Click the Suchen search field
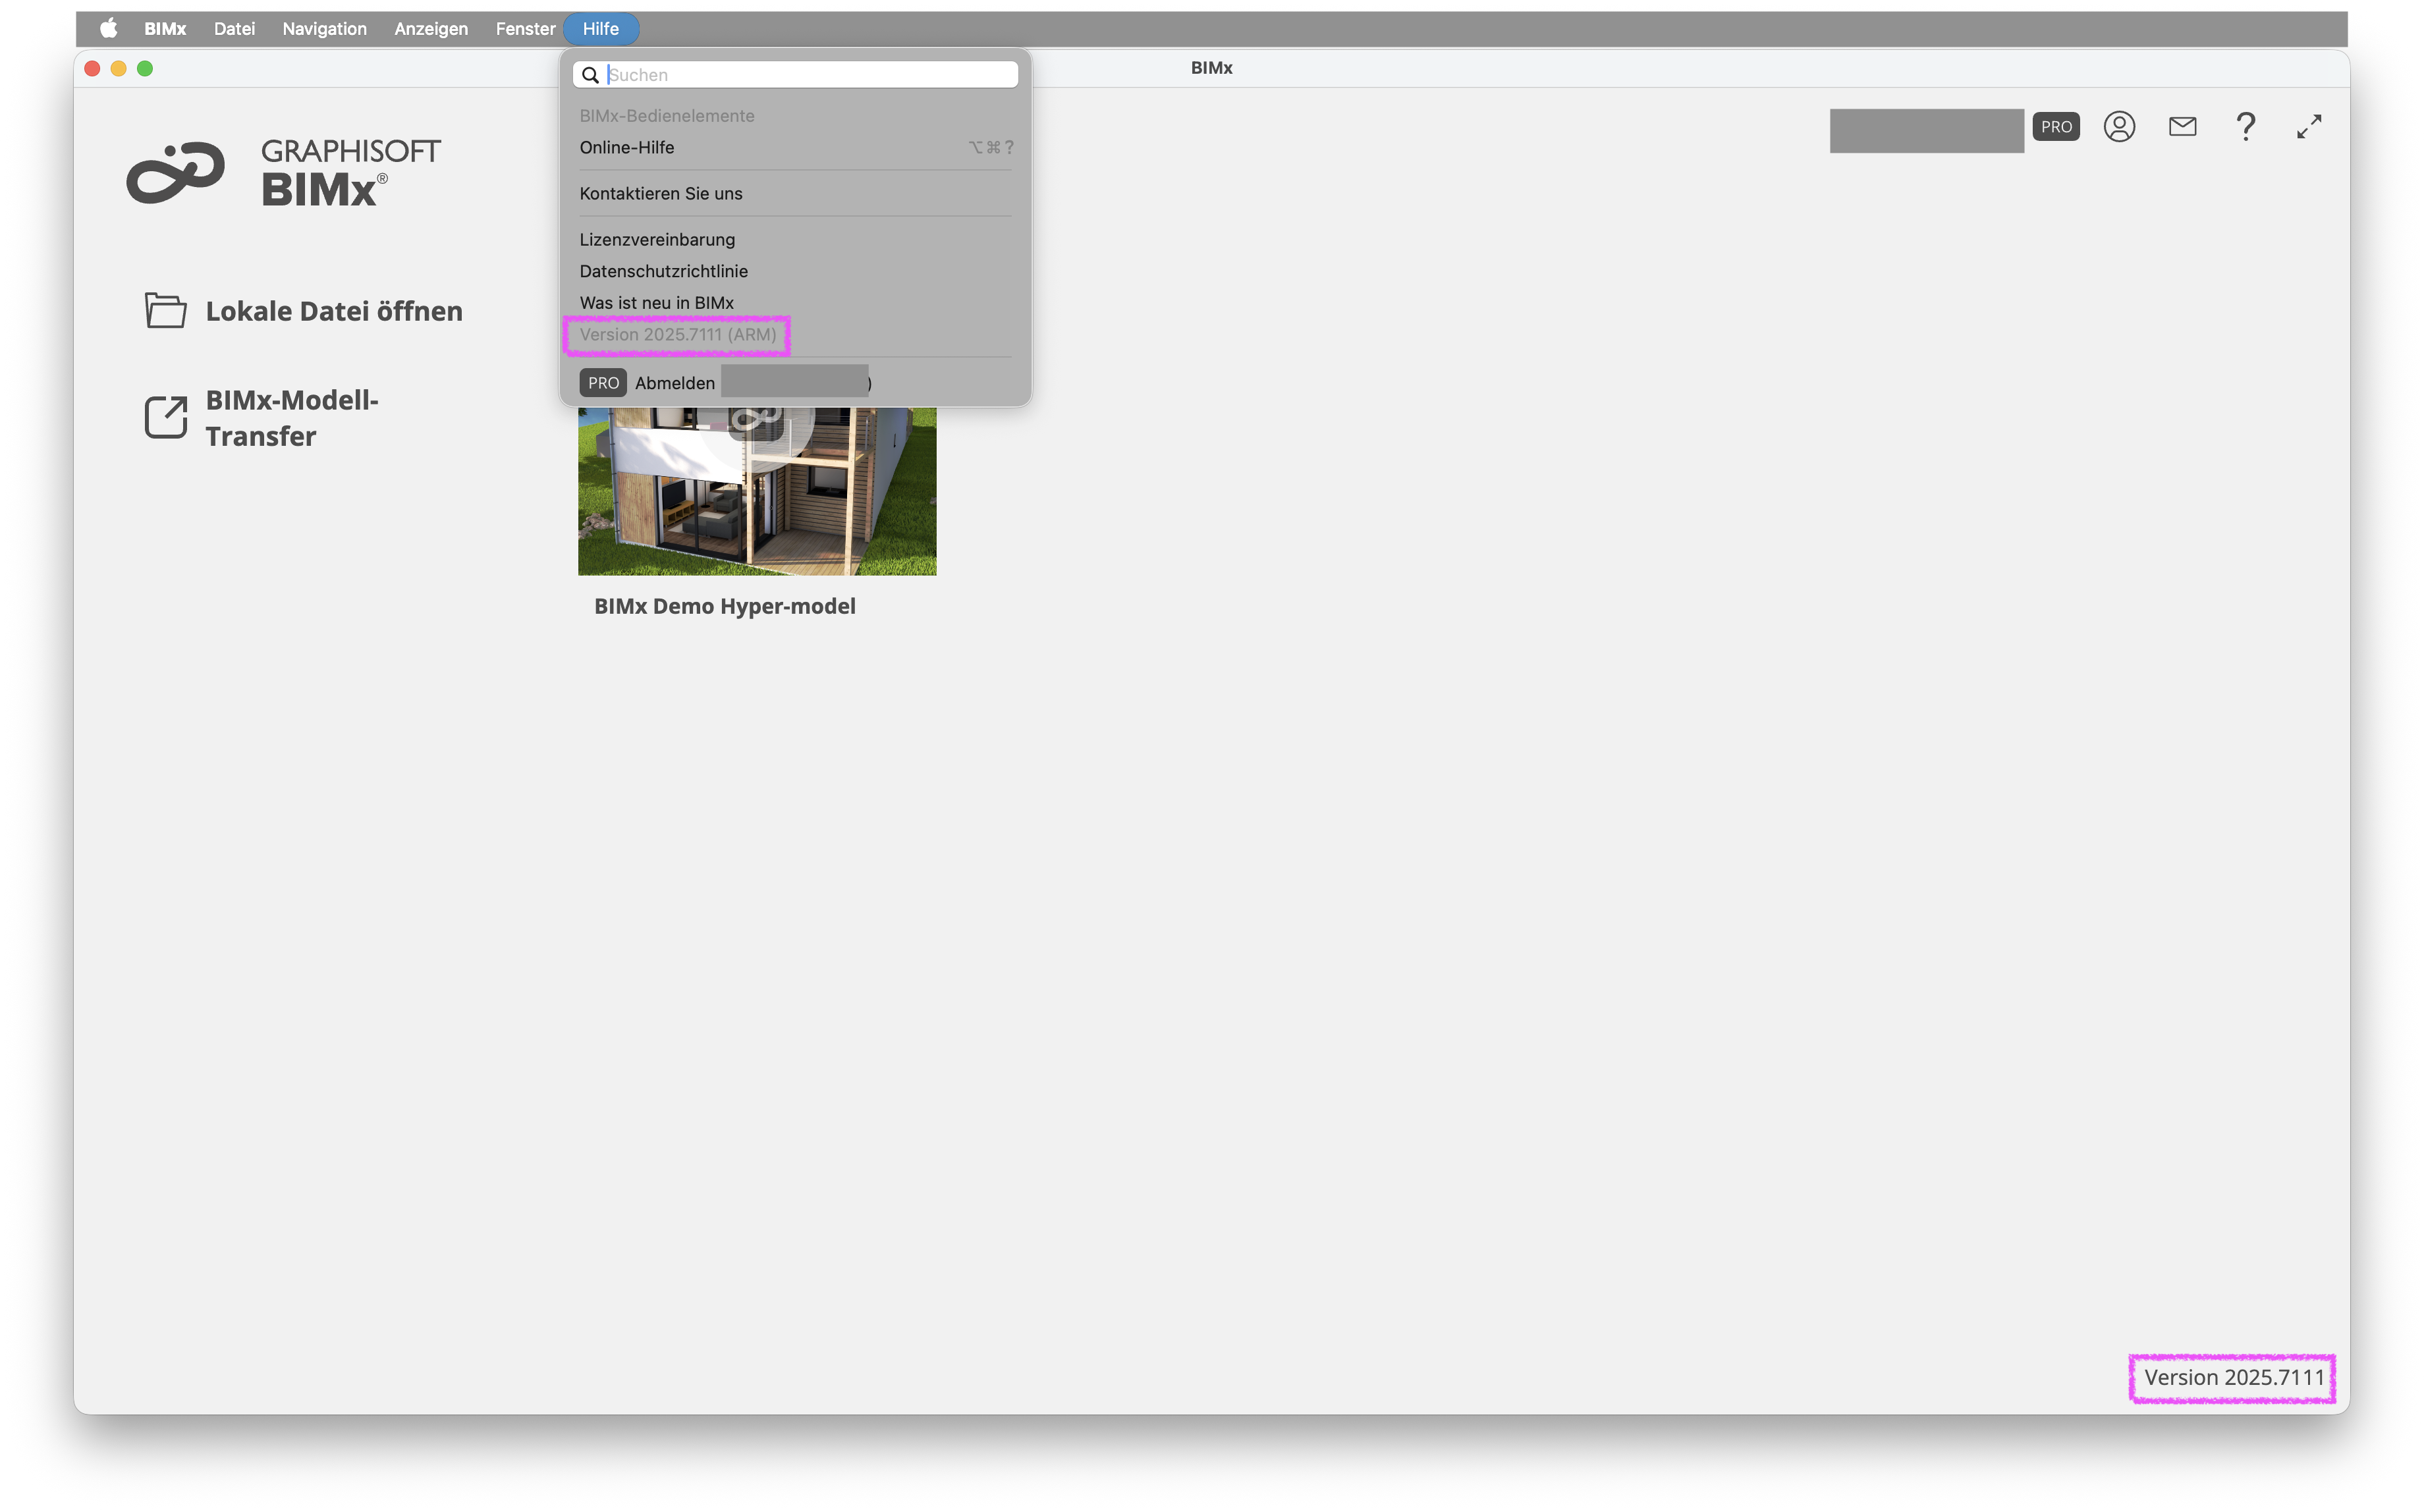The width and height of the screenshot is (2424, 1512). tap(795, 74)
